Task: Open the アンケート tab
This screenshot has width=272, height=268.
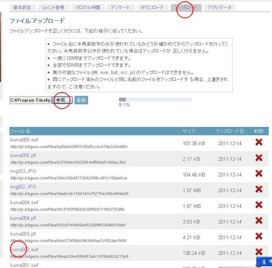Action: 120,8
